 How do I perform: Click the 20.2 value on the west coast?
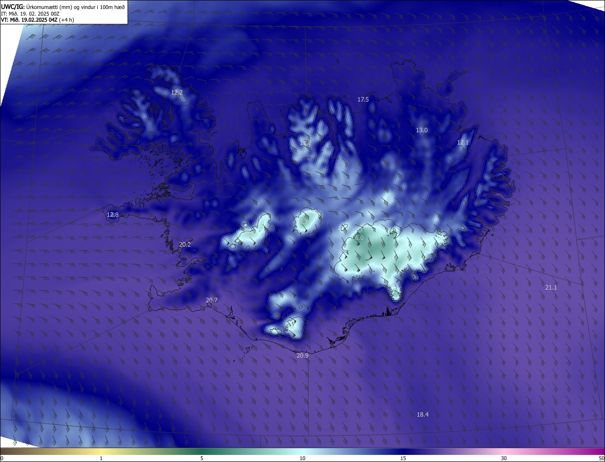pos(185,244)
